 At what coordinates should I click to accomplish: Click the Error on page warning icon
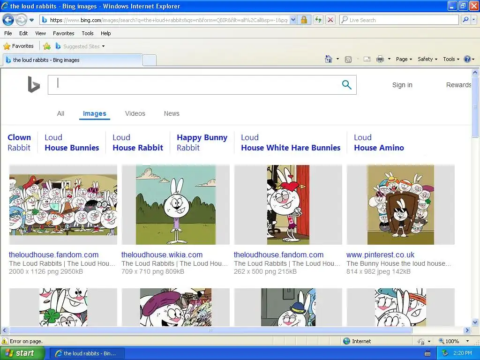[5, 341]
